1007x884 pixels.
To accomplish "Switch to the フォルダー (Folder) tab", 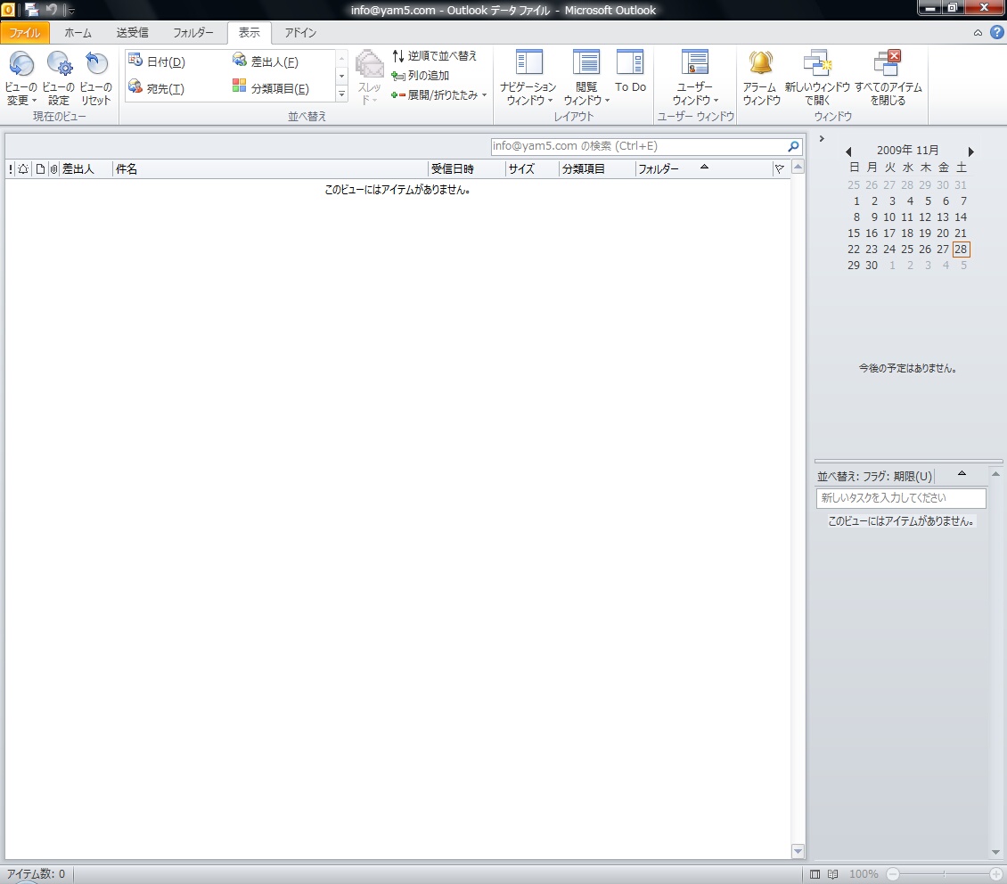I will pyautogui.click(x=192, y=33).
